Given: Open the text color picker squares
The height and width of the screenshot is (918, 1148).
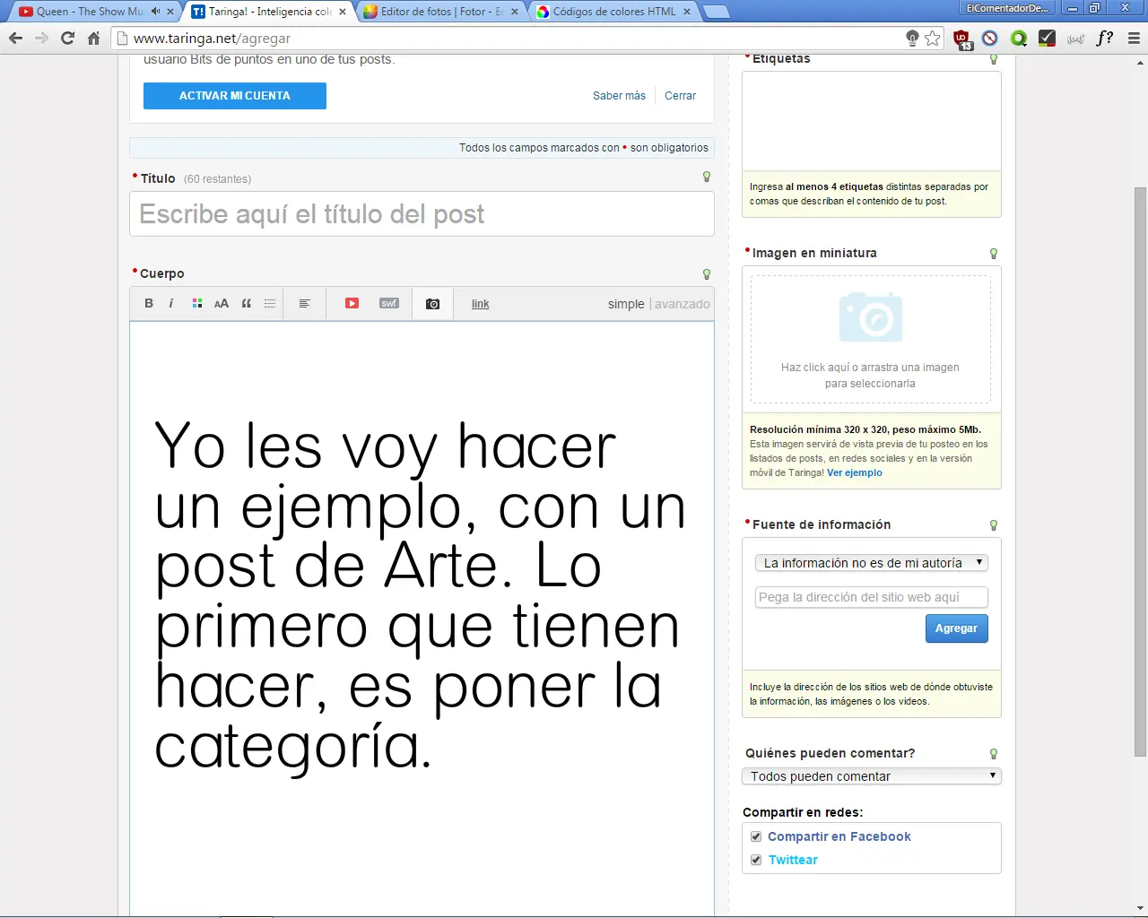Looking at the screenshot, I should point(197,304).
